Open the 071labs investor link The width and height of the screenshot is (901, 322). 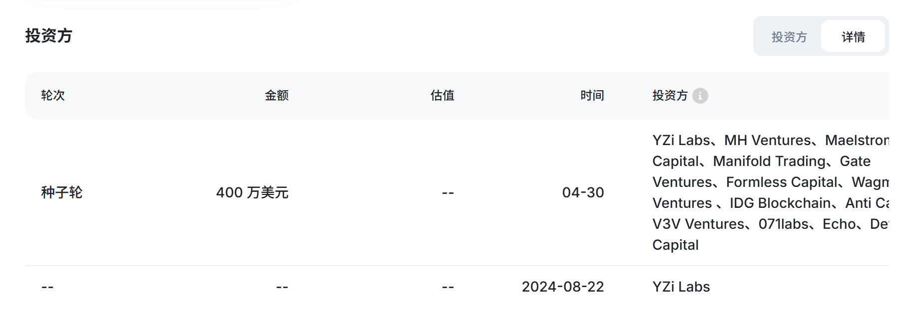(x=783, y=224)
